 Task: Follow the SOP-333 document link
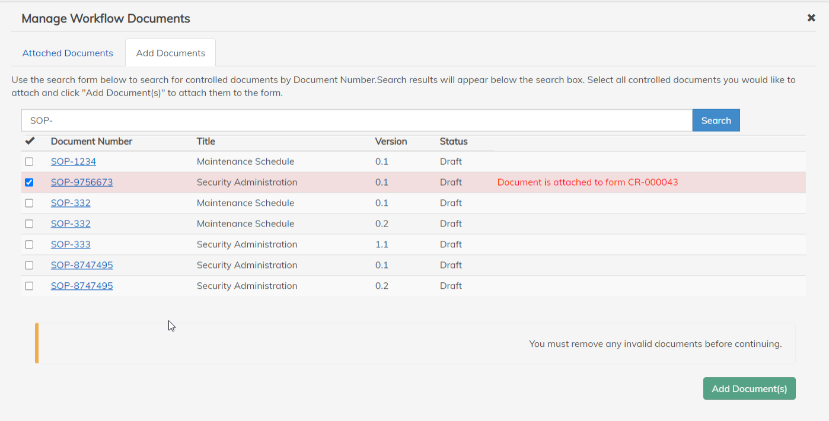[71, 245]
